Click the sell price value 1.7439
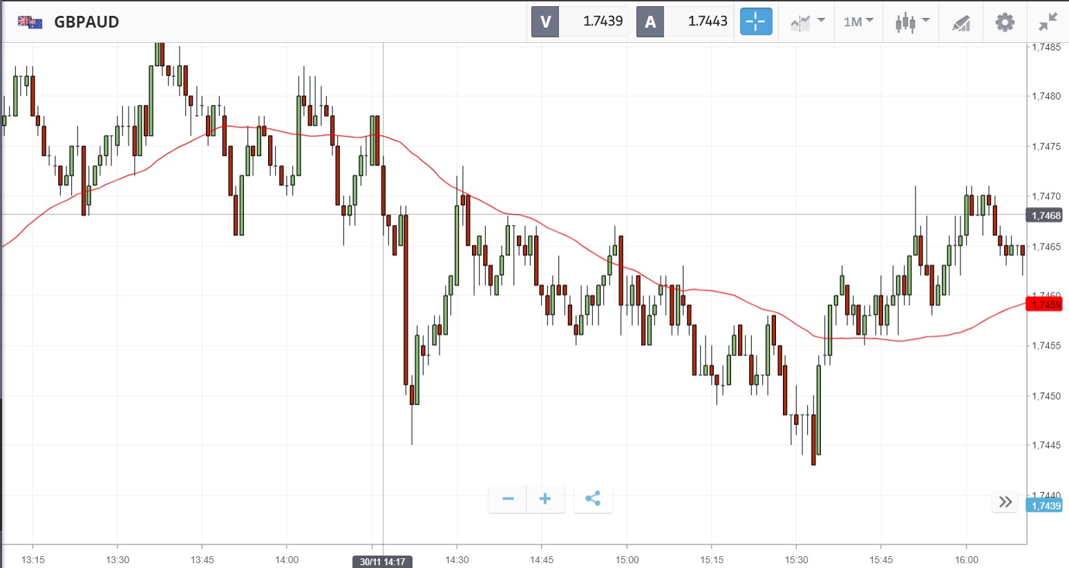 [603, 22]
